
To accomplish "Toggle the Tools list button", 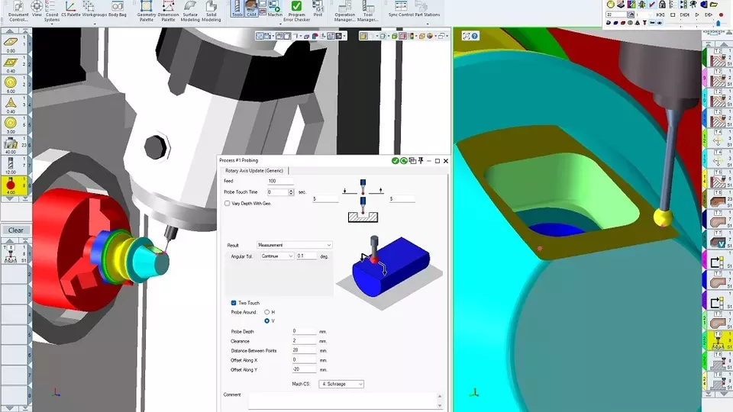I will tap(237, 9).
